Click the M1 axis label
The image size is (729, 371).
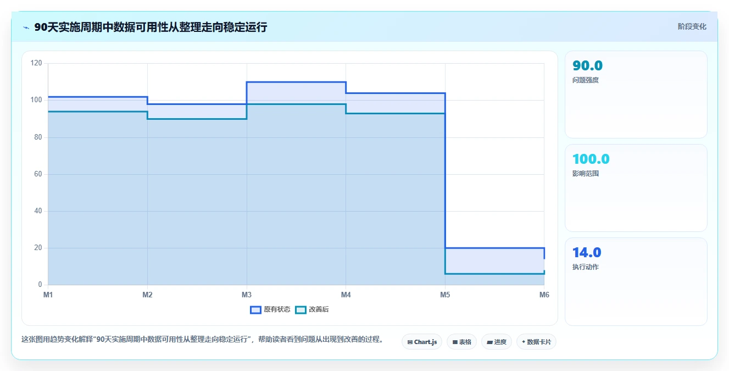tap(48, 295)
